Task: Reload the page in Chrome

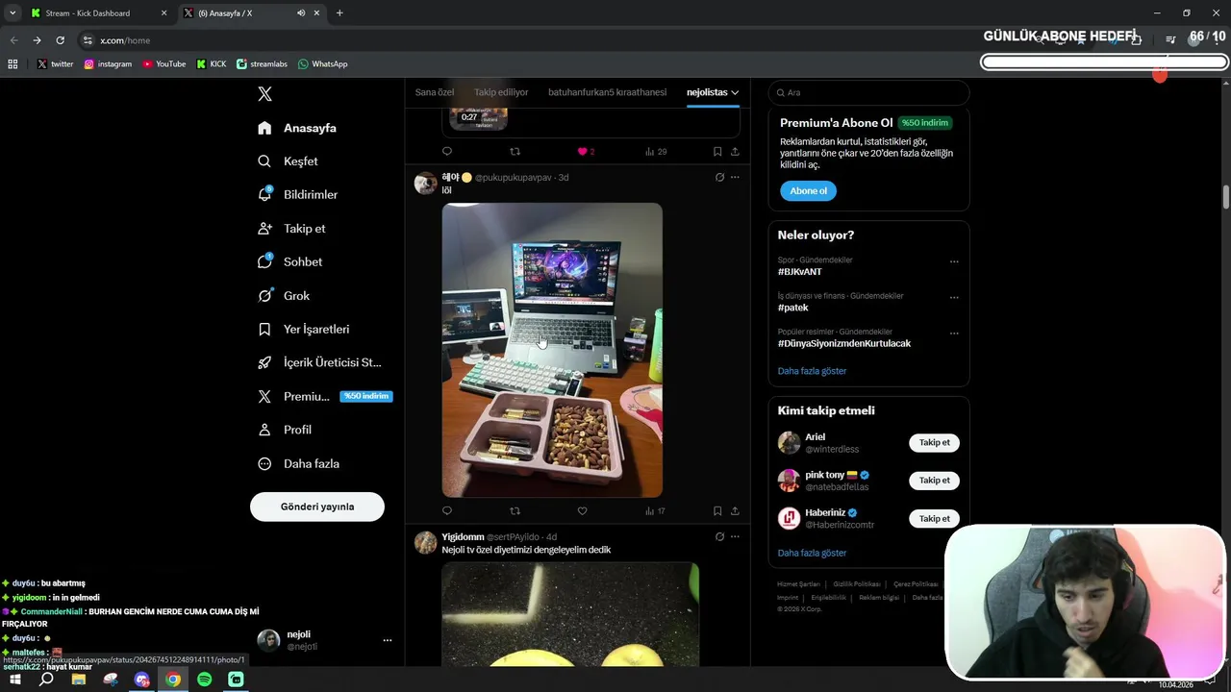Action: (60, 40)
